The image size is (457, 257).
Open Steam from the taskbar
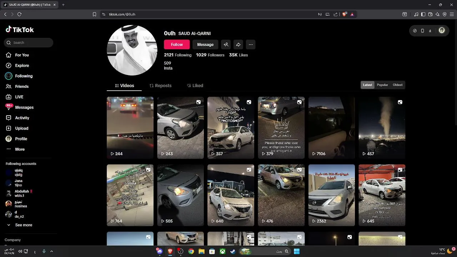(x=233, y=251)
